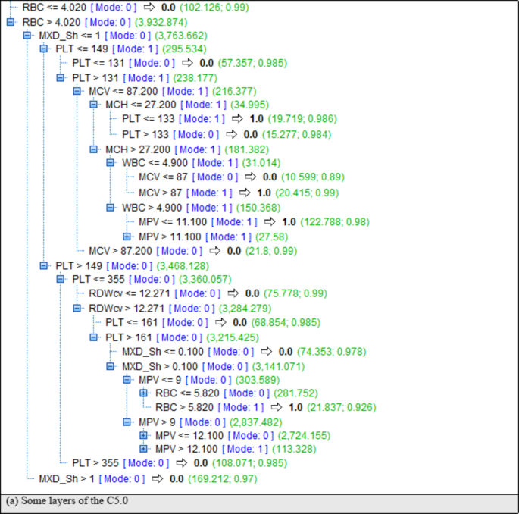Collapse the MCH > 27.200 node
Image resolution: width=519 pixels, height=514 pixels.
click(x=94, y=149)
